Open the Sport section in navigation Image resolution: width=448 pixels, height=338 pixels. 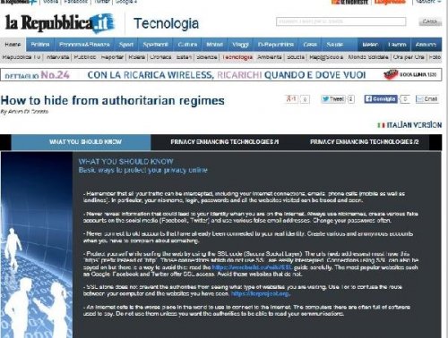(126, 45)
